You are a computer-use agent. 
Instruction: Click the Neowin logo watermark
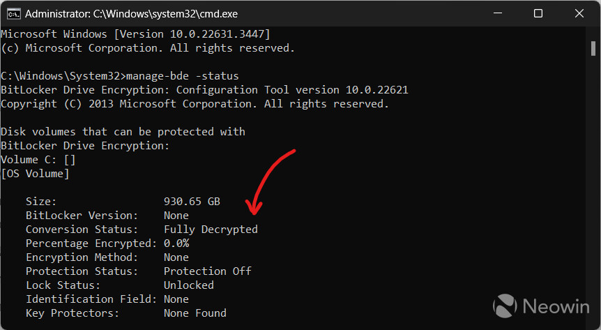tap(542, 306)
